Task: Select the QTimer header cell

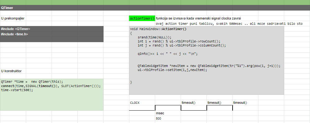Action: [13, 8]
